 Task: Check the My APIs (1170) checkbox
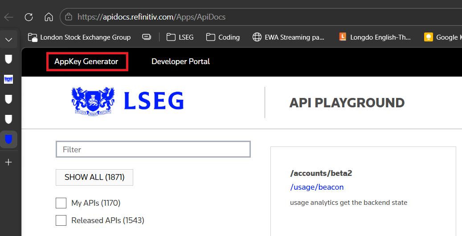click(x=61, y=203)
